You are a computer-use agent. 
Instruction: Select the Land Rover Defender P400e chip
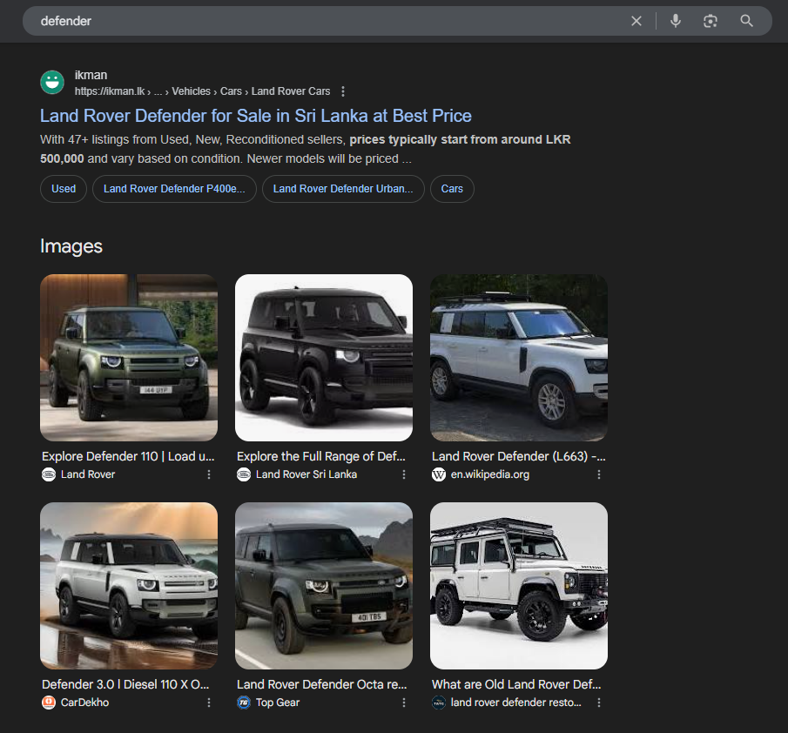click(x=174, y=189)
